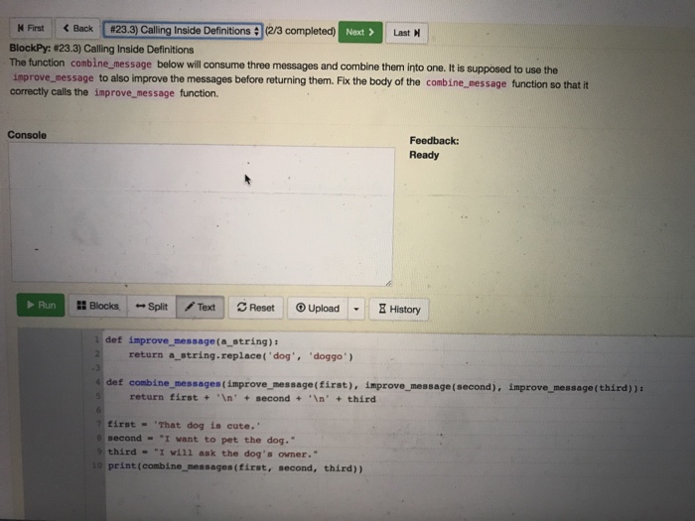Screen dimensions: 695x521
Task: Click inside the Console output area
Action: [x=202, y=215]
